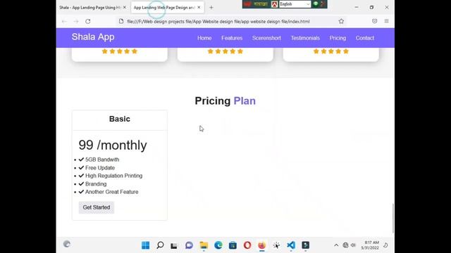Open Microsoft Store from taskbar
451x253 pixels.
(x=233, y=245)
